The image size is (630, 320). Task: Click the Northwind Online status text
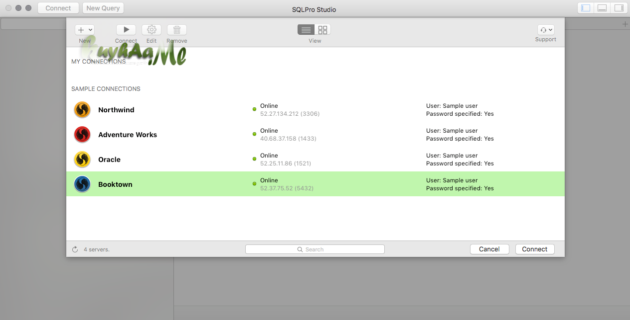(x=269, y=106)
